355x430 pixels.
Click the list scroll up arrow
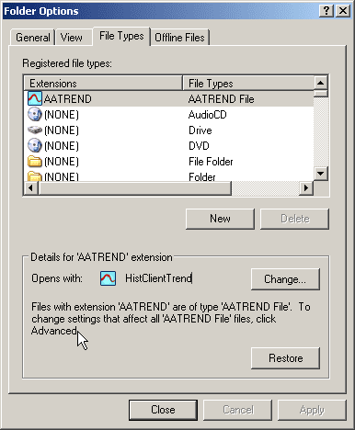[321, 83]
